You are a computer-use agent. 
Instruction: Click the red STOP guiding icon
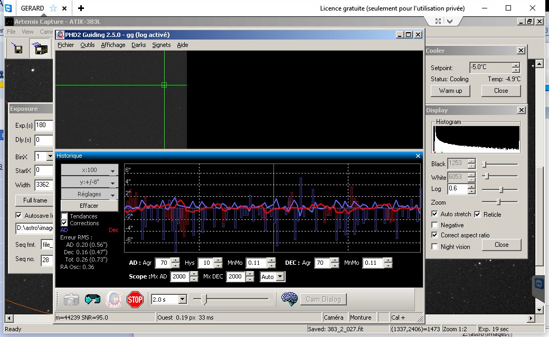[x=135, y=300]
